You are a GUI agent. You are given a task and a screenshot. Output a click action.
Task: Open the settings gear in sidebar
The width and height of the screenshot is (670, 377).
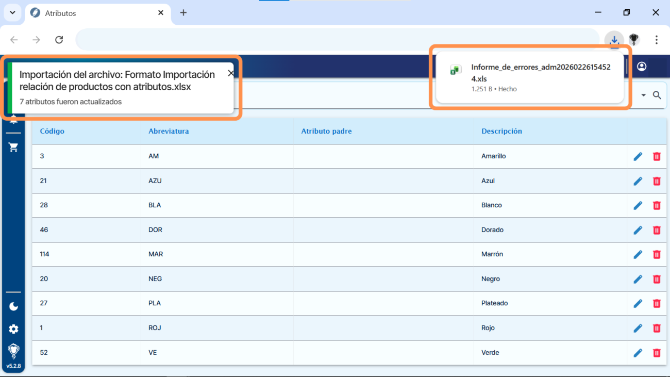[x=13, y=329]
